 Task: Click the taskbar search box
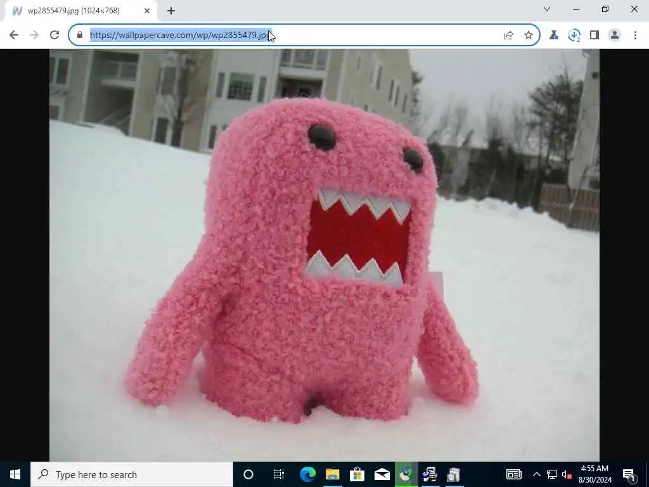coord(132,474)
